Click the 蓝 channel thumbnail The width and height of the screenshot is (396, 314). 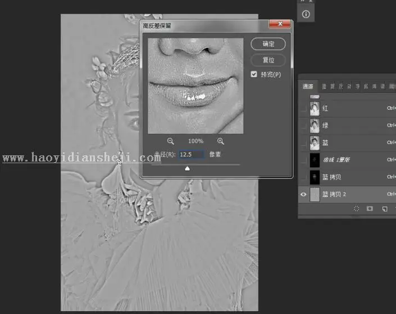pos(315,143)
